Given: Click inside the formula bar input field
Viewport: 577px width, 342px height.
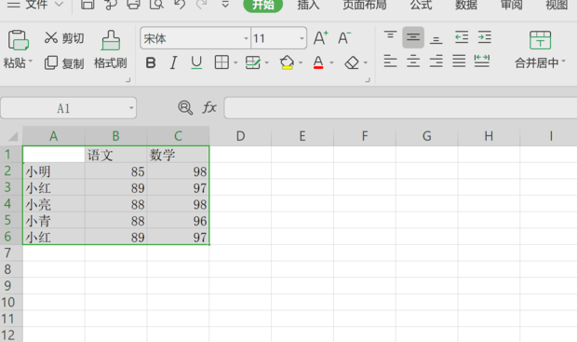Looking at the screenshot, I should click(x=400, y=108).
